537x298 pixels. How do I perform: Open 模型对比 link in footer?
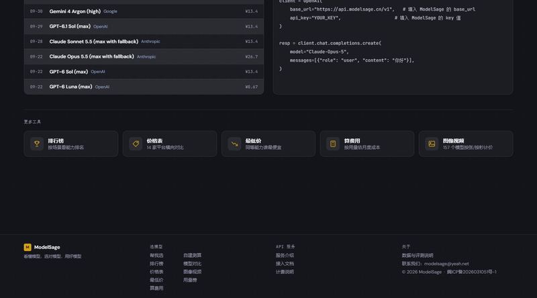coord(192,264)
